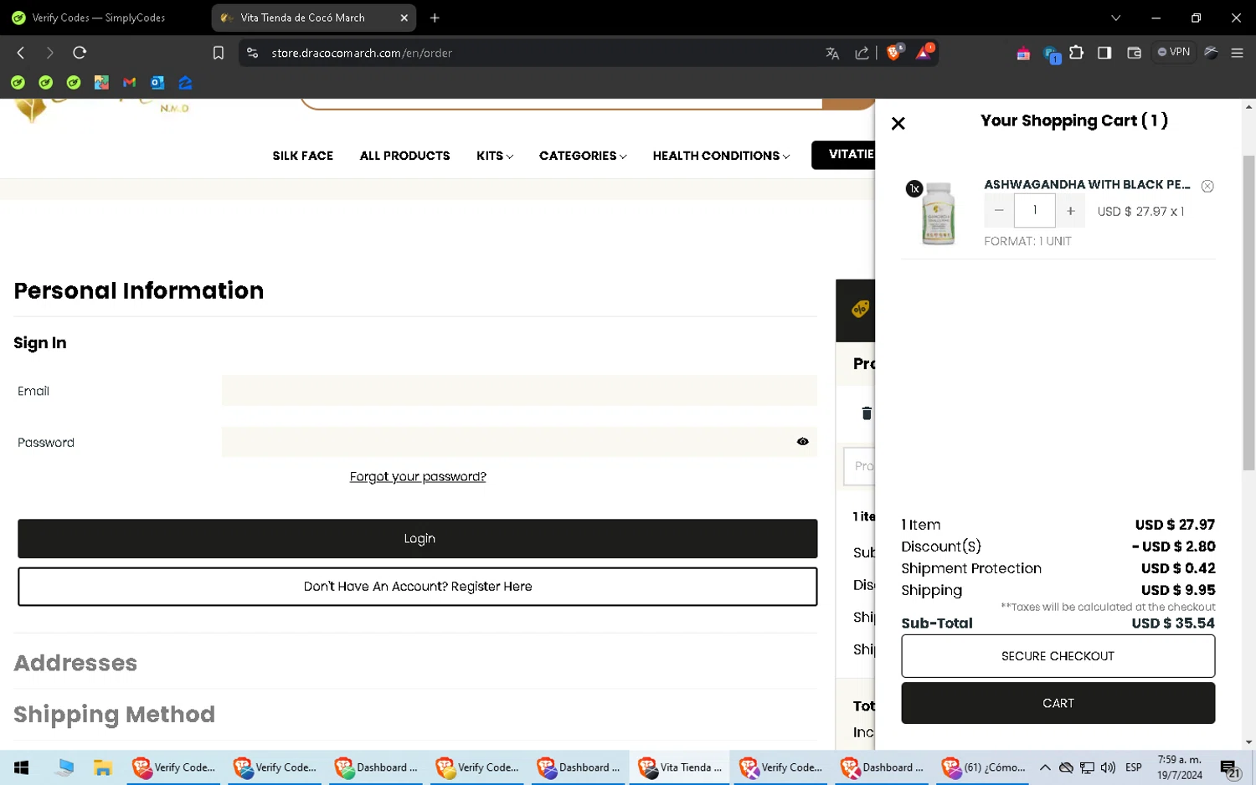Open the notifications center icon

coord(1229,768)
